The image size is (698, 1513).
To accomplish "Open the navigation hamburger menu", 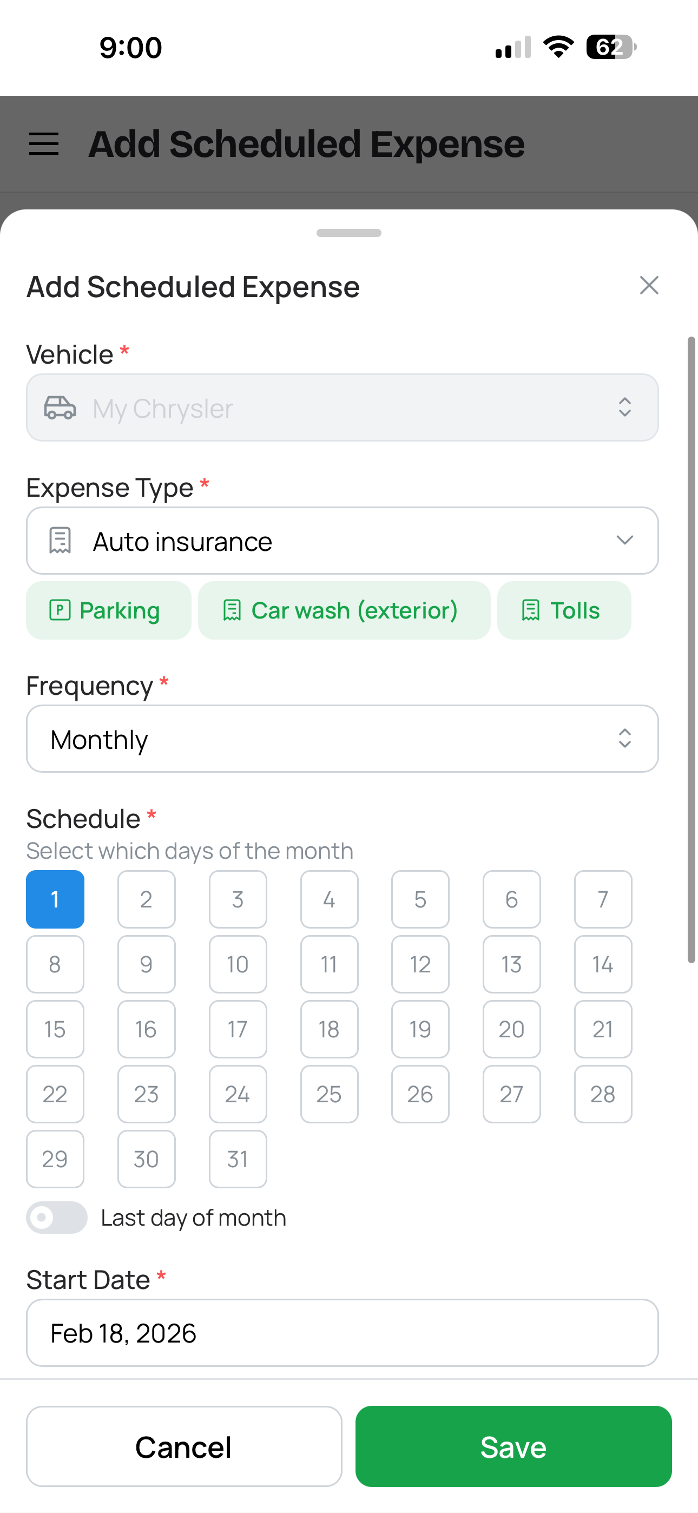I will 43,143.
